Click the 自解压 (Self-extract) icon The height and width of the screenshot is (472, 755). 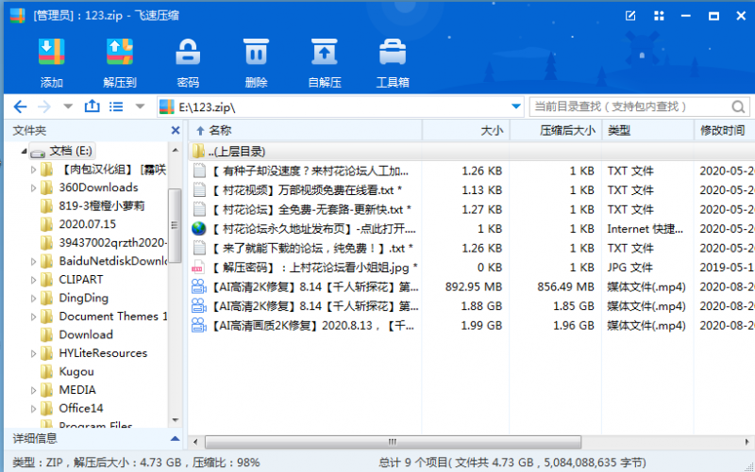[x=324, y=55]
